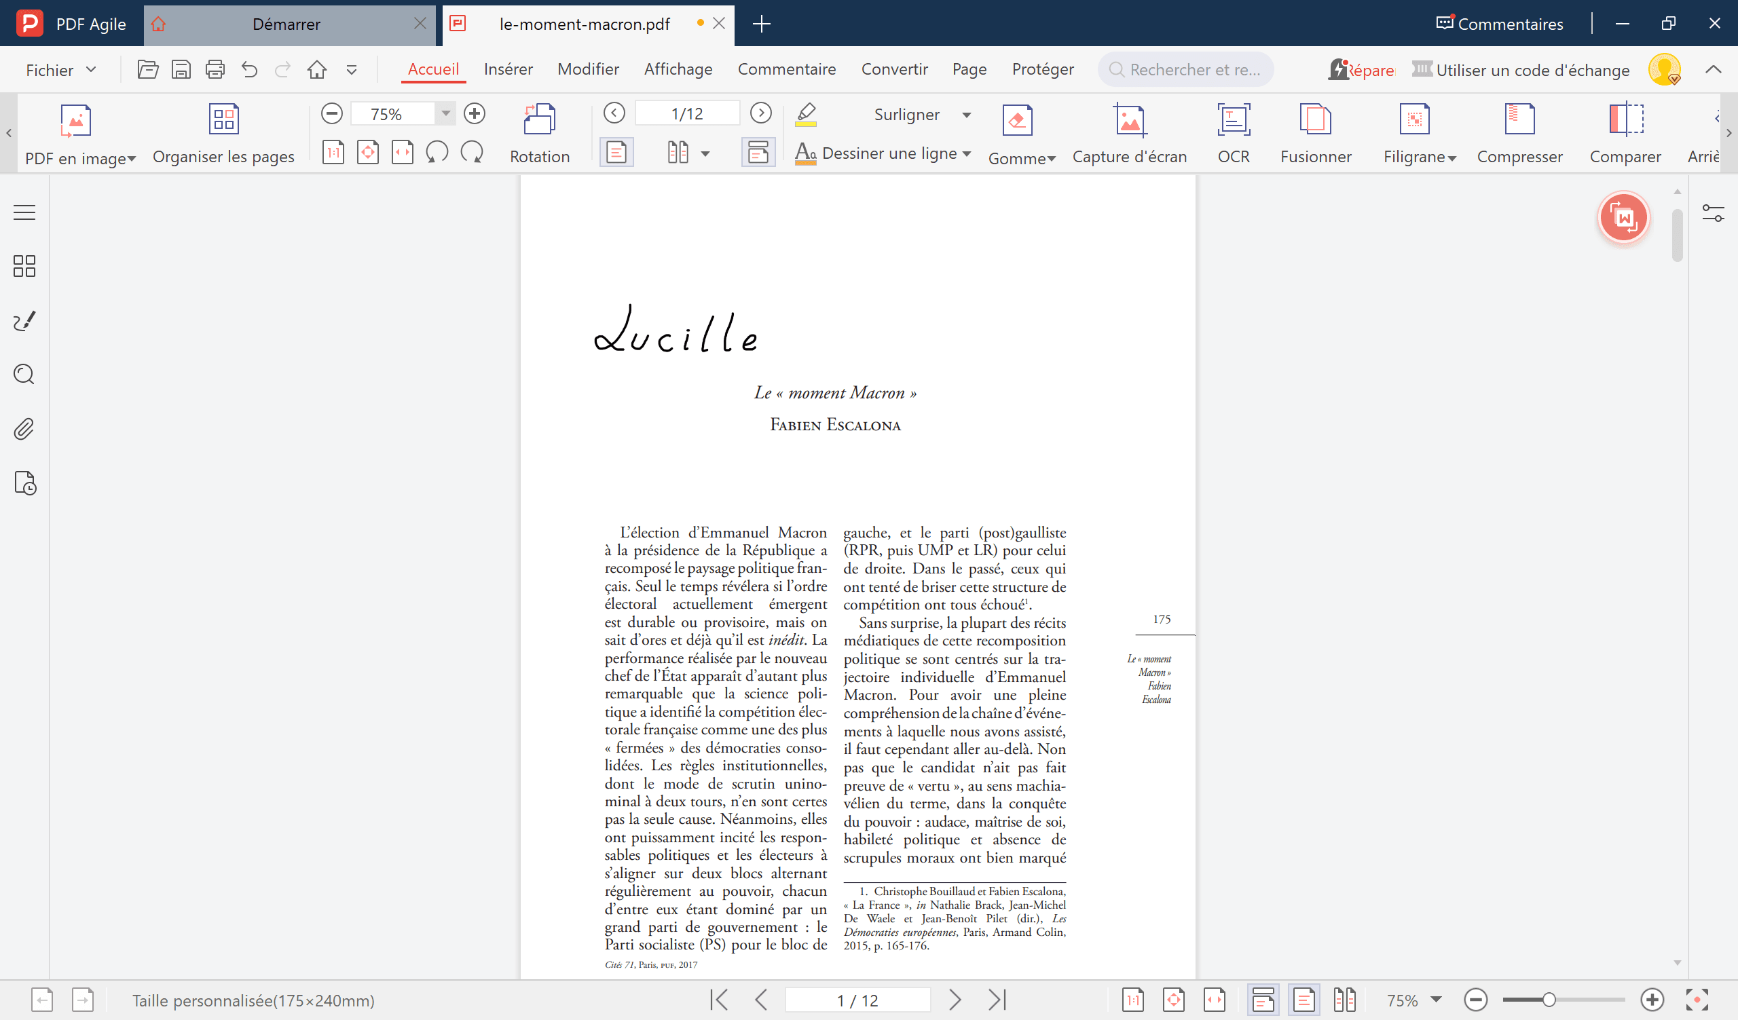Open the Fichier dropdown menu

click(x=60, y=70)
